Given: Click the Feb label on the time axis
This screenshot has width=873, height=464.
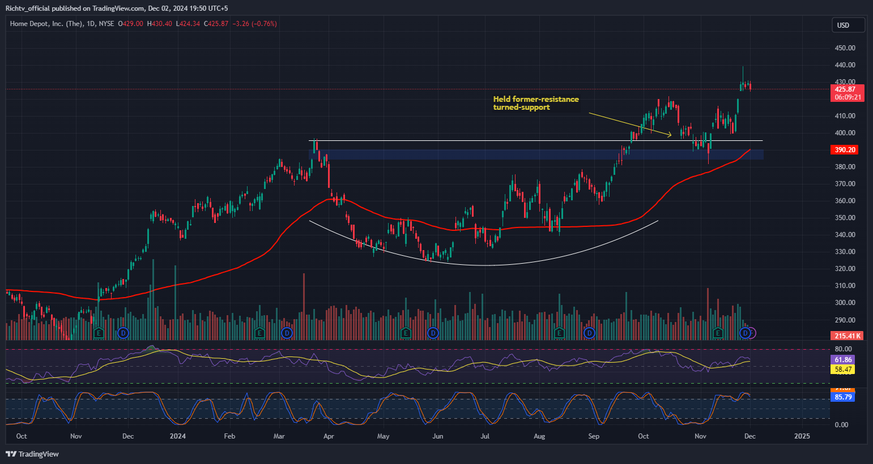Looking at the screenshot, I should point(229,436).
